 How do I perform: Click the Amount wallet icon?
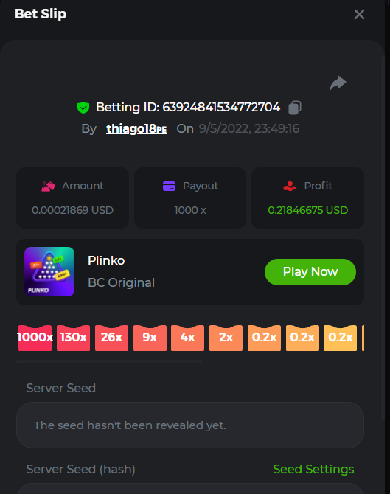48,186
